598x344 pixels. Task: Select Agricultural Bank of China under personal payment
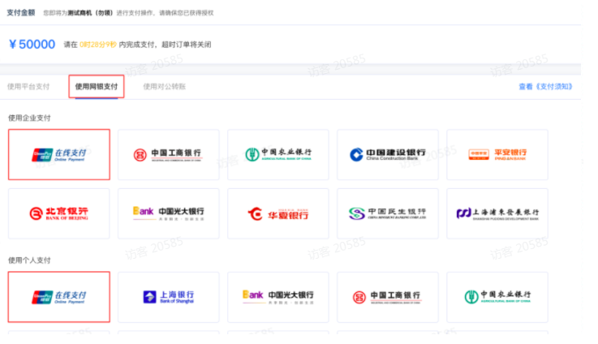pyautogui.click(x=497, y=297)
